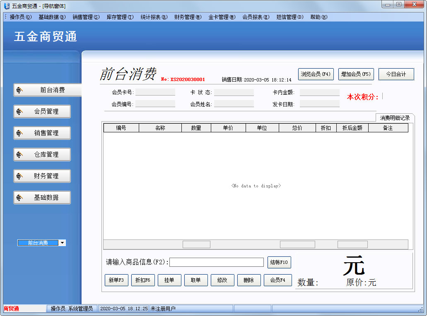Click the 删除 delete button
Screen dimensions: 427x316
[249, 280]
